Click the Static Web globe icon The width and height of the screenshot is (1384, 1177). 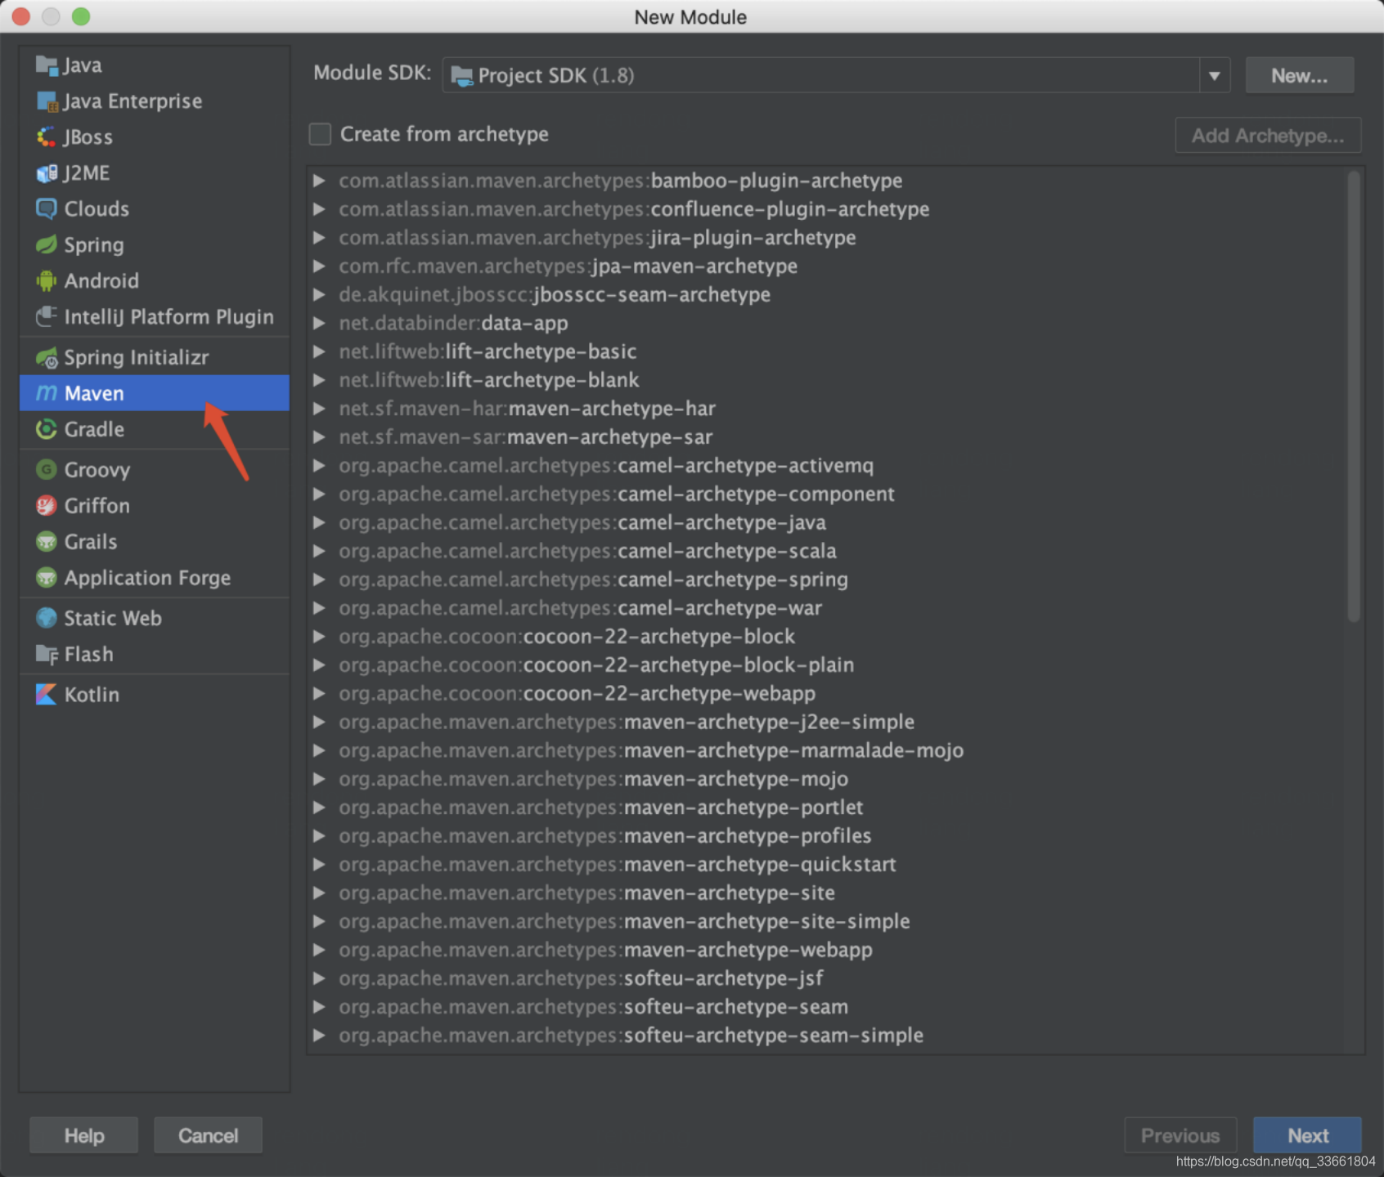(47, 619)
